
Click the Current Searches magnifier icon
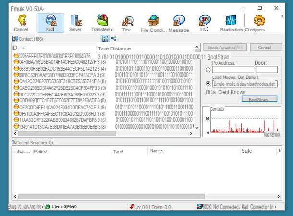tap(13, 142)
